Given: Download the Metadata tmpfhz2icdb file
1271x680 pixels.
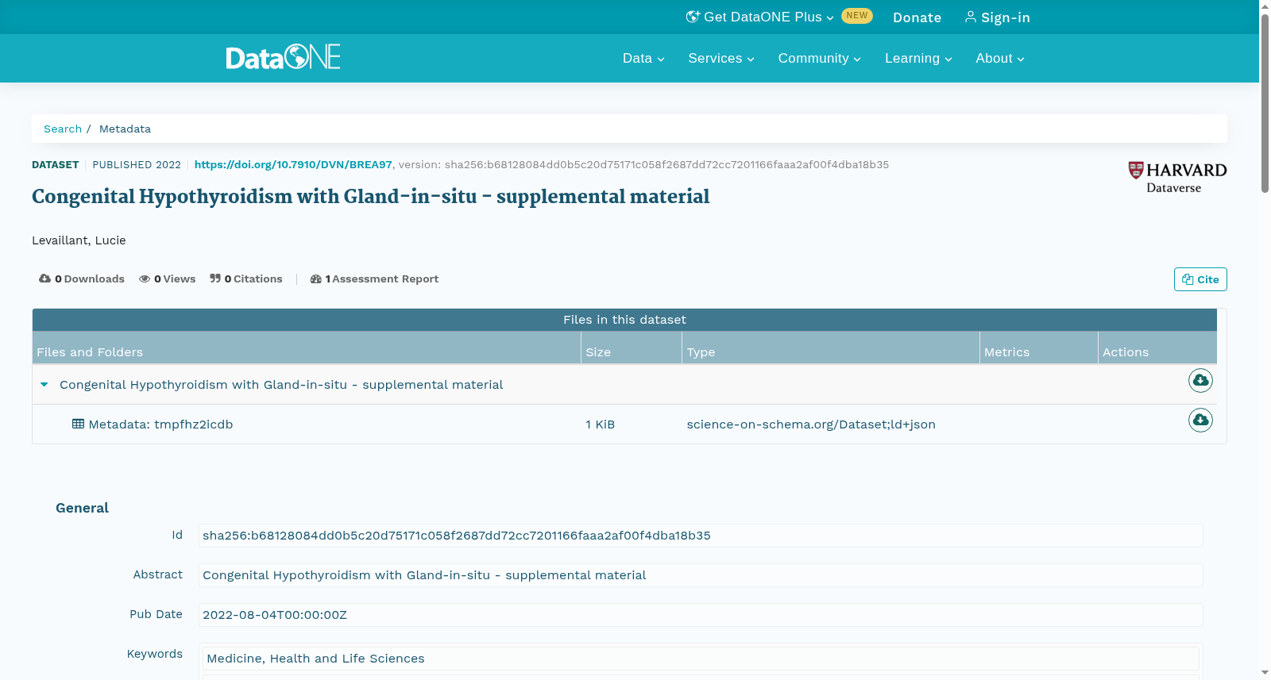Looking at the screenshot, I should (1200, 420).
